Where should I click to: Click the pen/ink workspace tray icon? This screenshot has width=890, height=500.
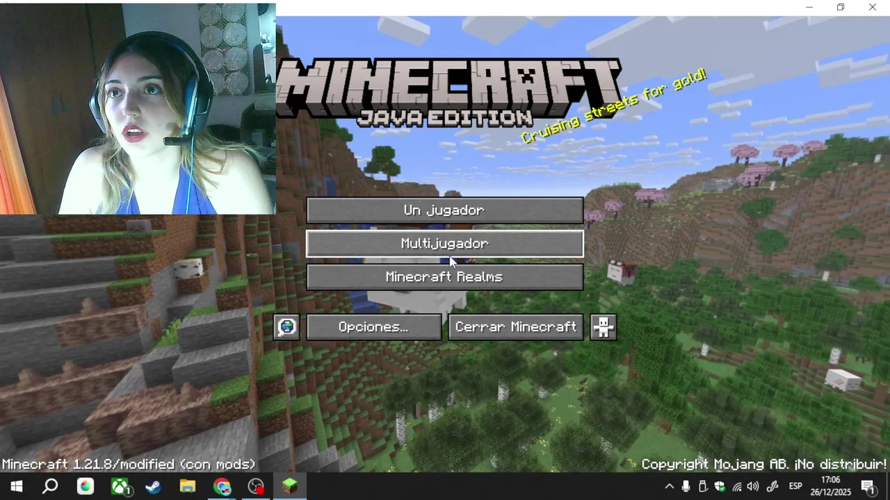pyautogui.click(x=772, y=487)
